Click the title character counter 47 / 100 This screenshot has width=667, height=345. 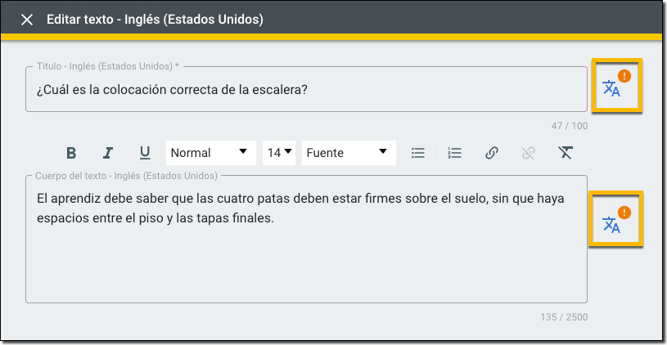point(570,126)
